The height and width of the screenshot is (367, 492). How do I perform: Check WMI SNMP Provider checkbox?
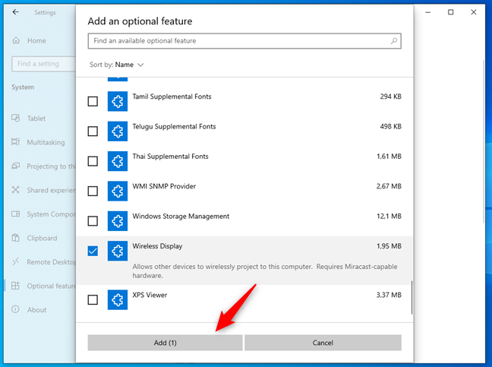93,191
